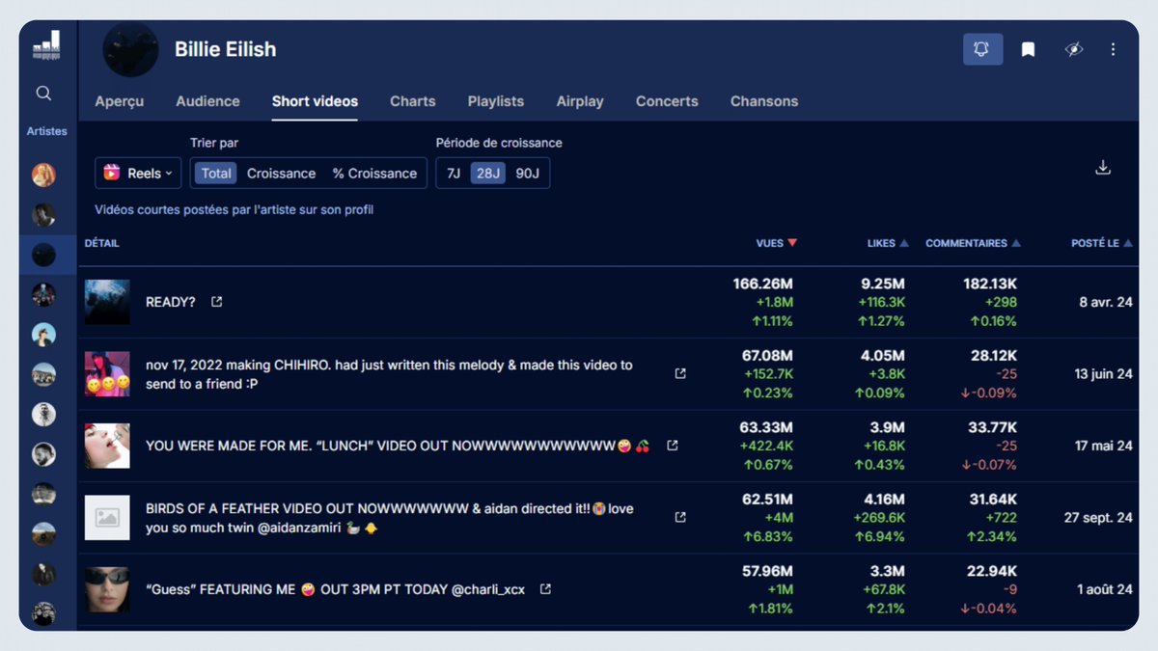The image size is (1158, 651).
Task: Select Total sort option
Action: click(x=216, y=174)
